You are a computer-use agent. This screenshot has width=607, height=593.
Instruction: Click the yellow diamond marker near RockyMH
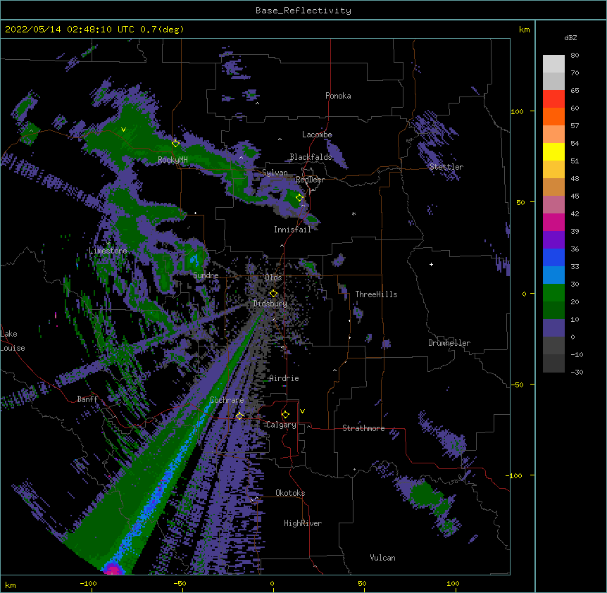click(x=175, y=143)
